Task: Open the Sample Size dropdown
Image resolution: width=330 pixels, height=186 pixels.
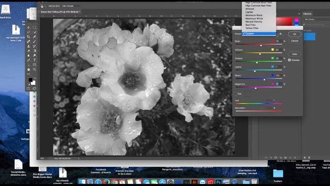Action: [71, 6]
